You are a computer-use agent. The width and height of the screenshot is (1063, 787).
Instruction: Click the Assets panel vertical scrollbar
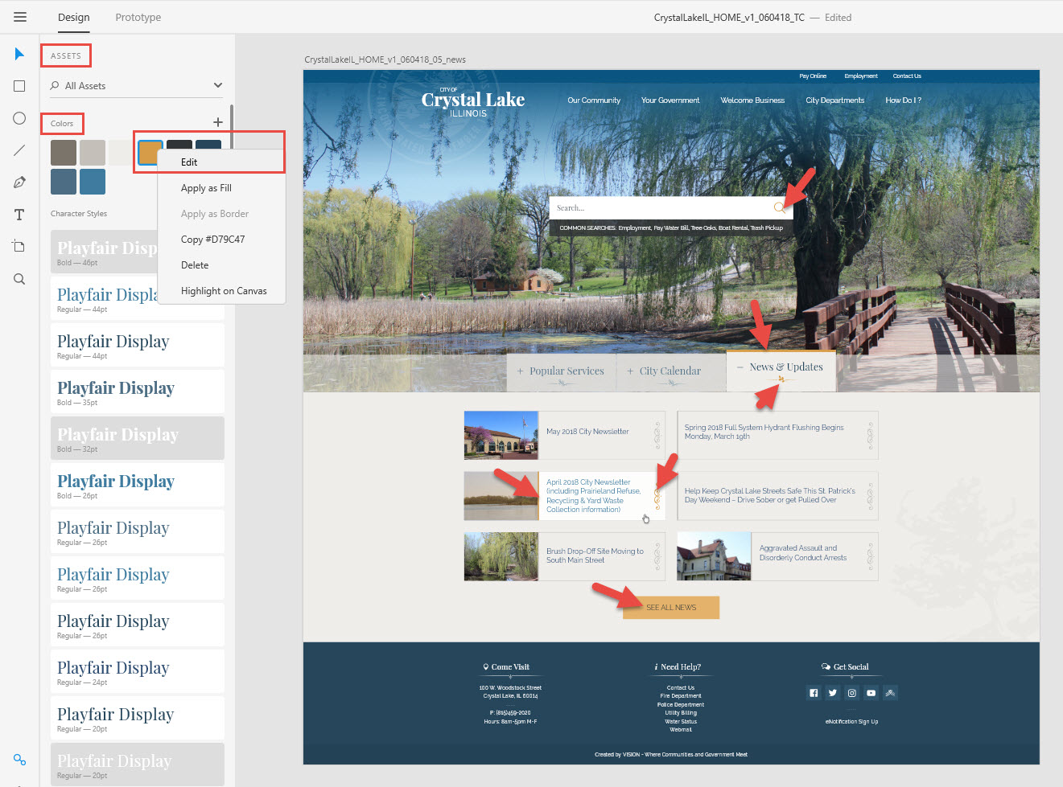[x=232, y=129]
